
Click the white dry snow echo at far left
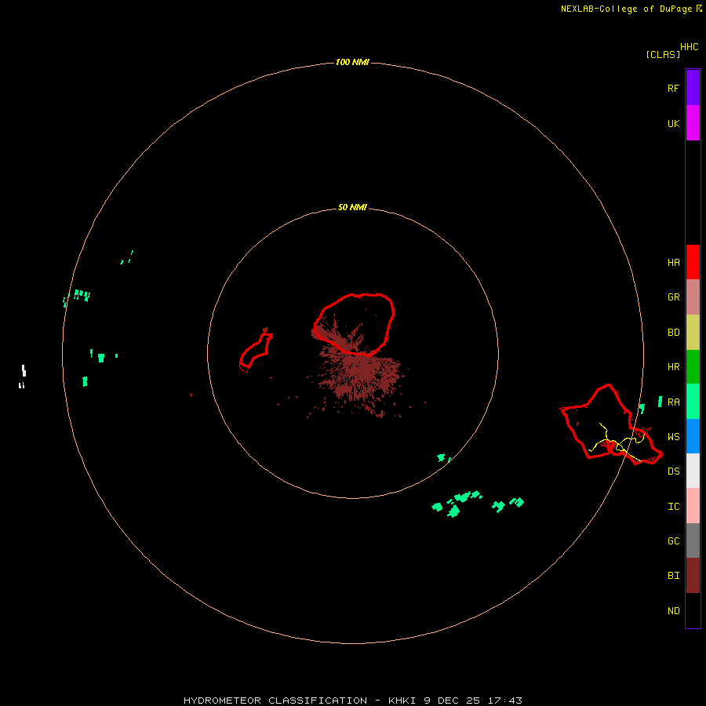[23, 377]
